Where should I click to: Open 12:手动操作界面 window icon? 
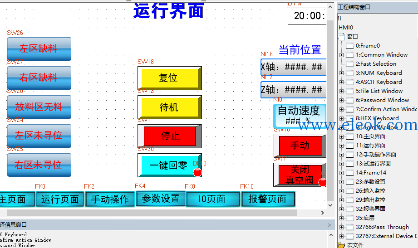(350, 155)
